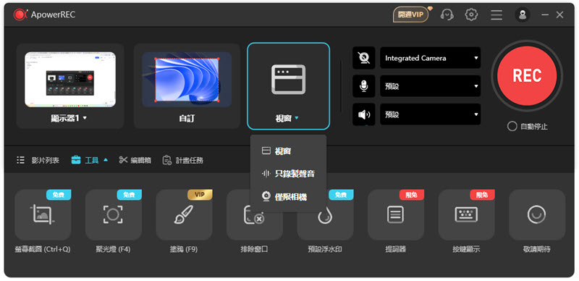
Task: Toggle the system sound speaker icon
Action: [364, 114]
